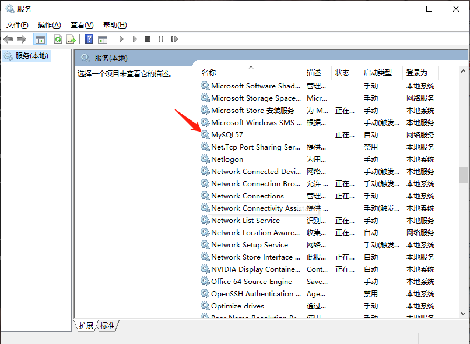Close the Services window

(x=456, y=9)
